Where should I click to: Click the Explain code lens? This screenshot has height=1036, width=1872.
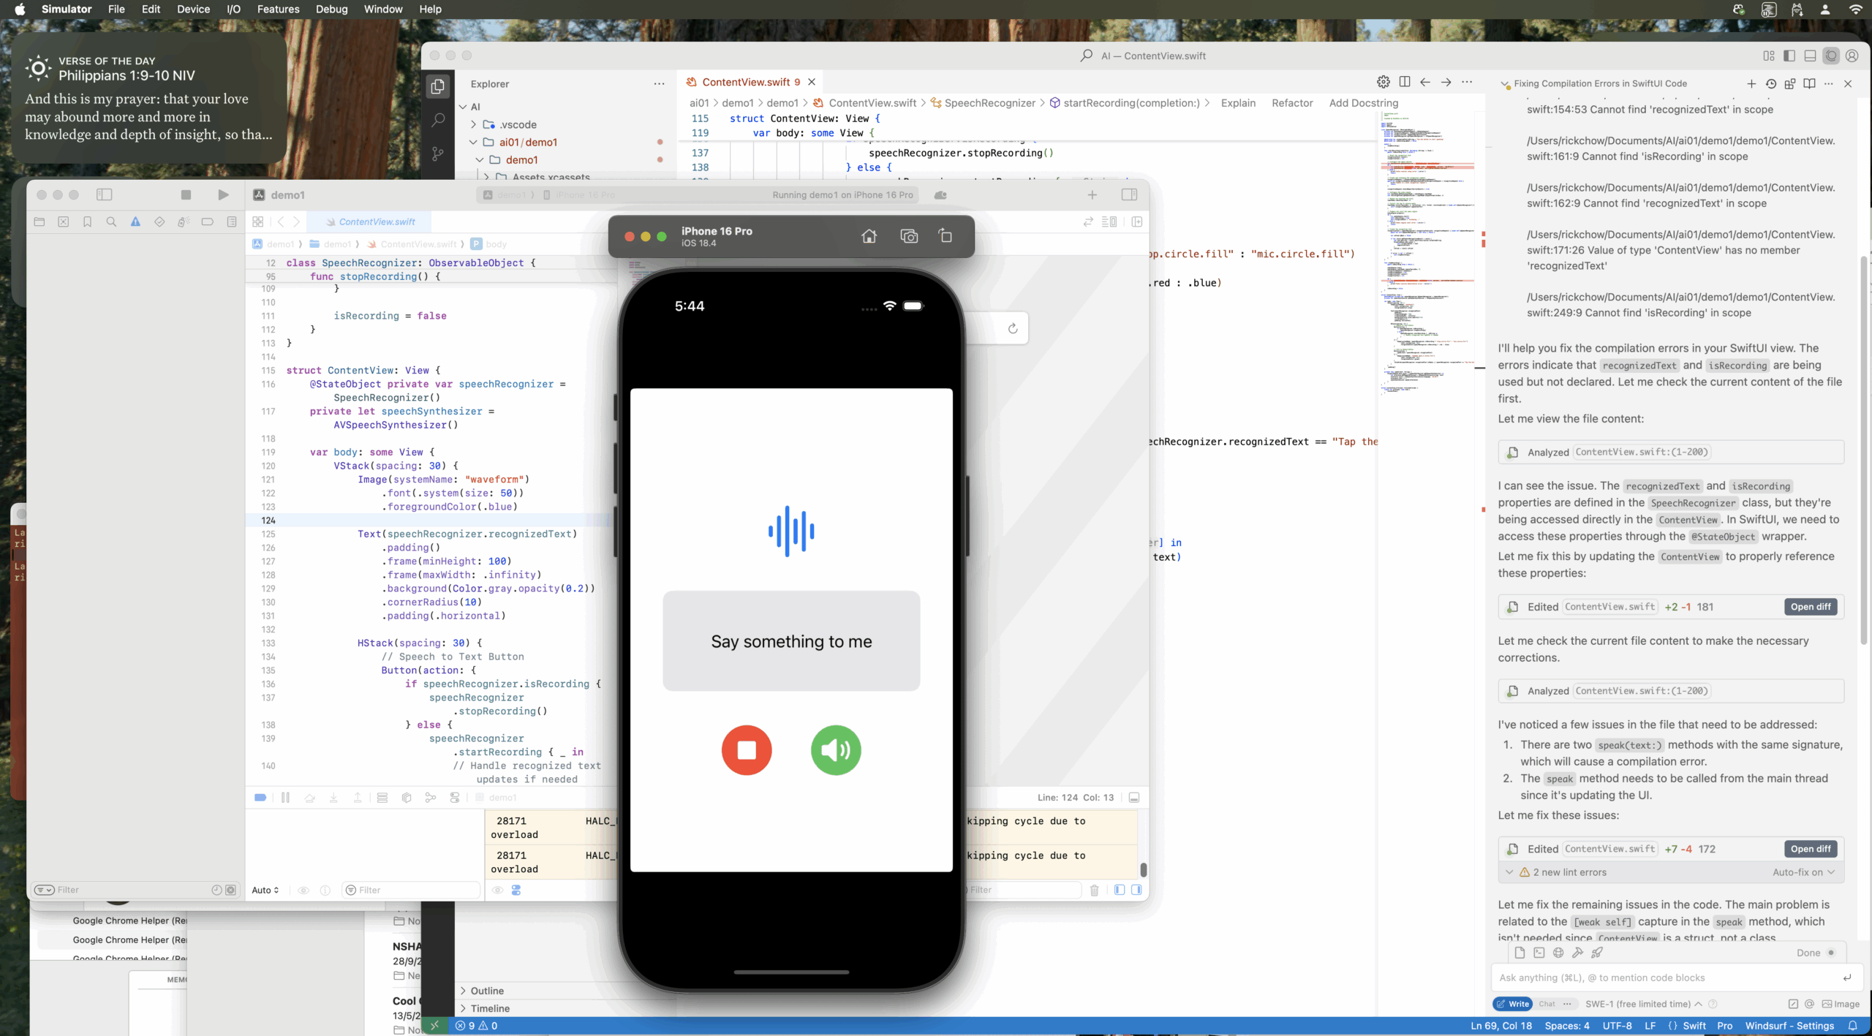(x=1238, y=103)
